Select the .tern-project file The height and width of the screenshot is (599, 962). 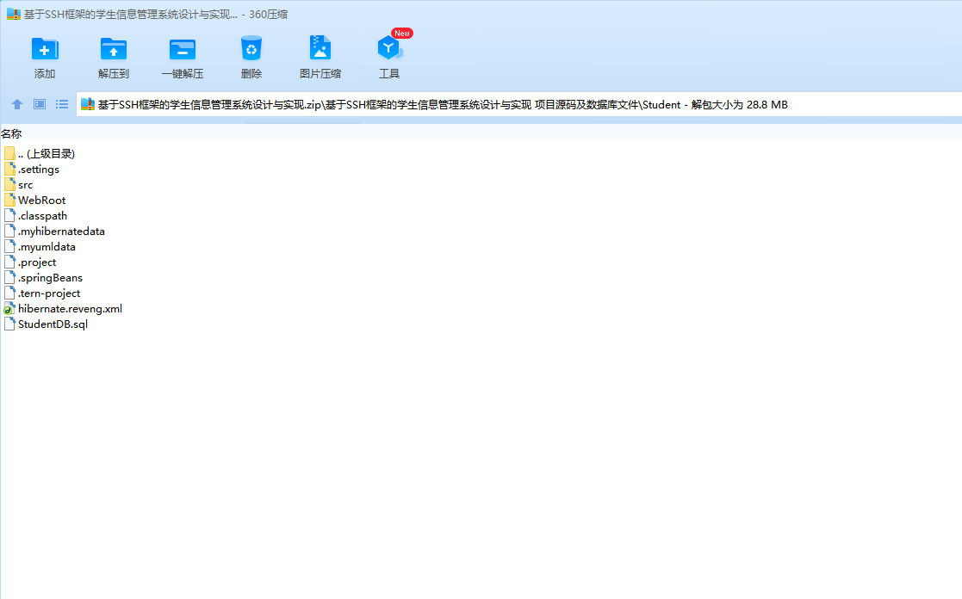tap(42, 293)
